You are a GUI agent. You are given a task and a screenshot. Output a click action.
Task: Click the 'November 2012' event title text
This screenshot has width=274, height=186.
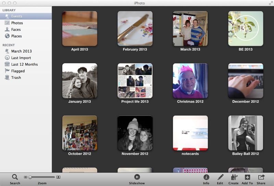point(135,154)
